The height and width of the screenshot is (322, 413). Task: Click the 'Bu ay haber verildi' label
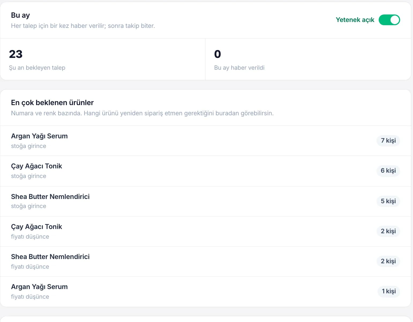point(239,68)
